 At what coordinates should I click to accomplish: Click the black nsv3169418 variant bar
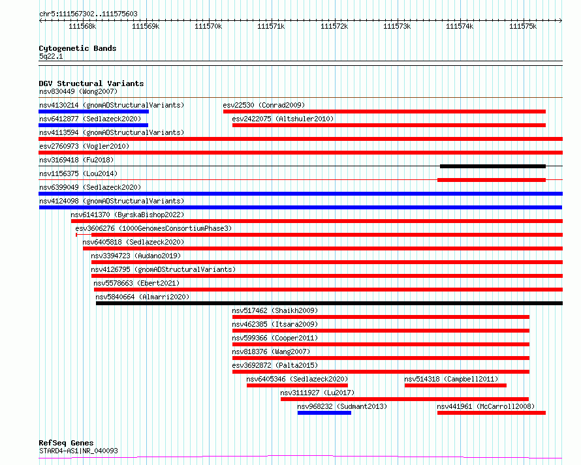coord(493,166)
